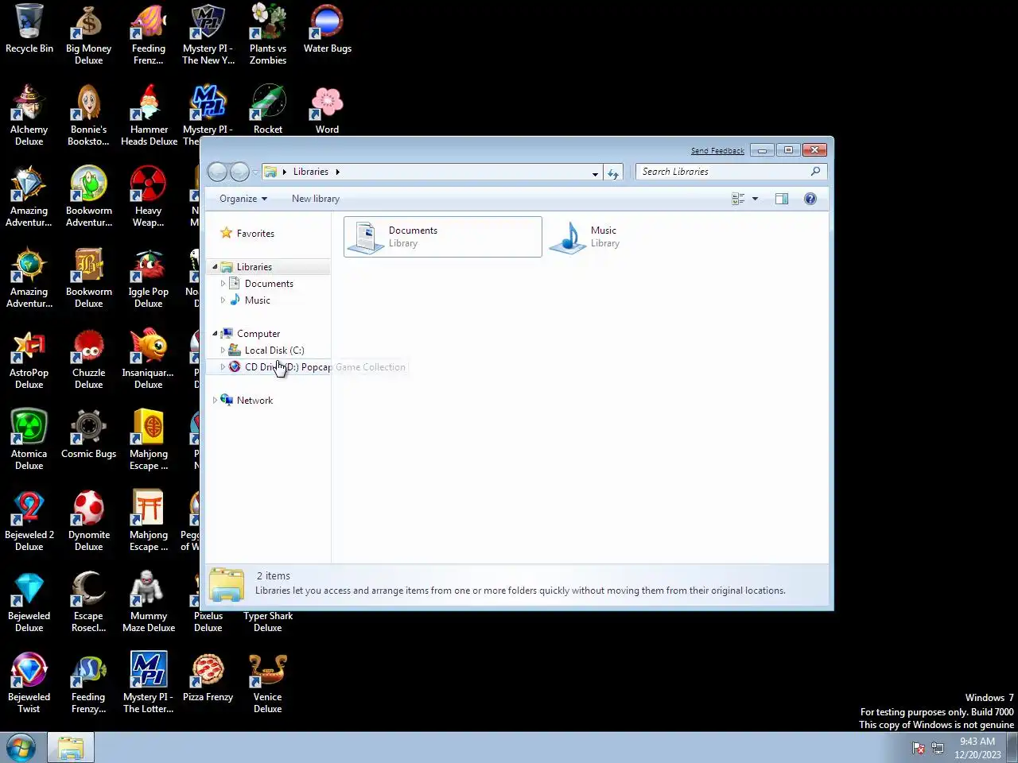
Task: Open Bejeweled 2 Deluxe shortcut
Action: [x=29, y=521]
